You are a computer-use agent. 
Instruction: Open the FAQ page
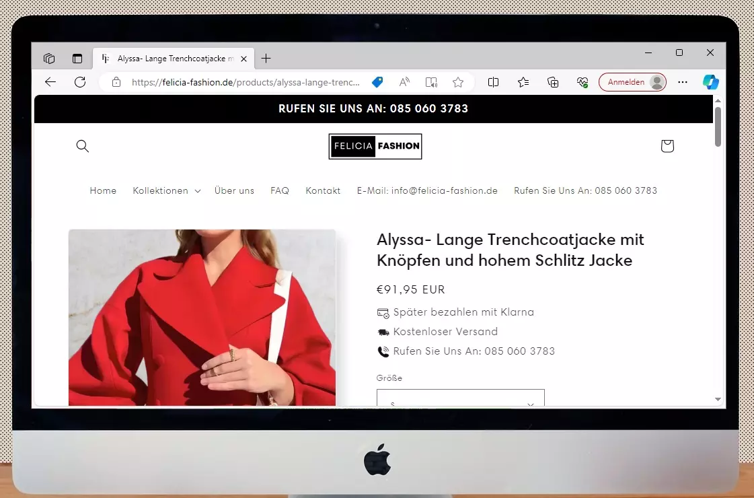coord(280,190)
